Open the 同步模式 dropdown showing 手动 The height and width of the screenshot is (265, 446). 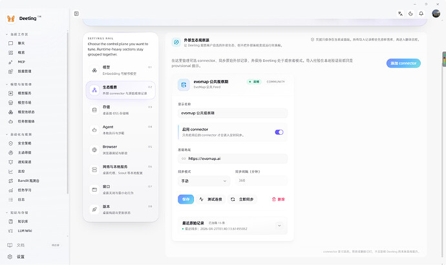pos(204,181)
